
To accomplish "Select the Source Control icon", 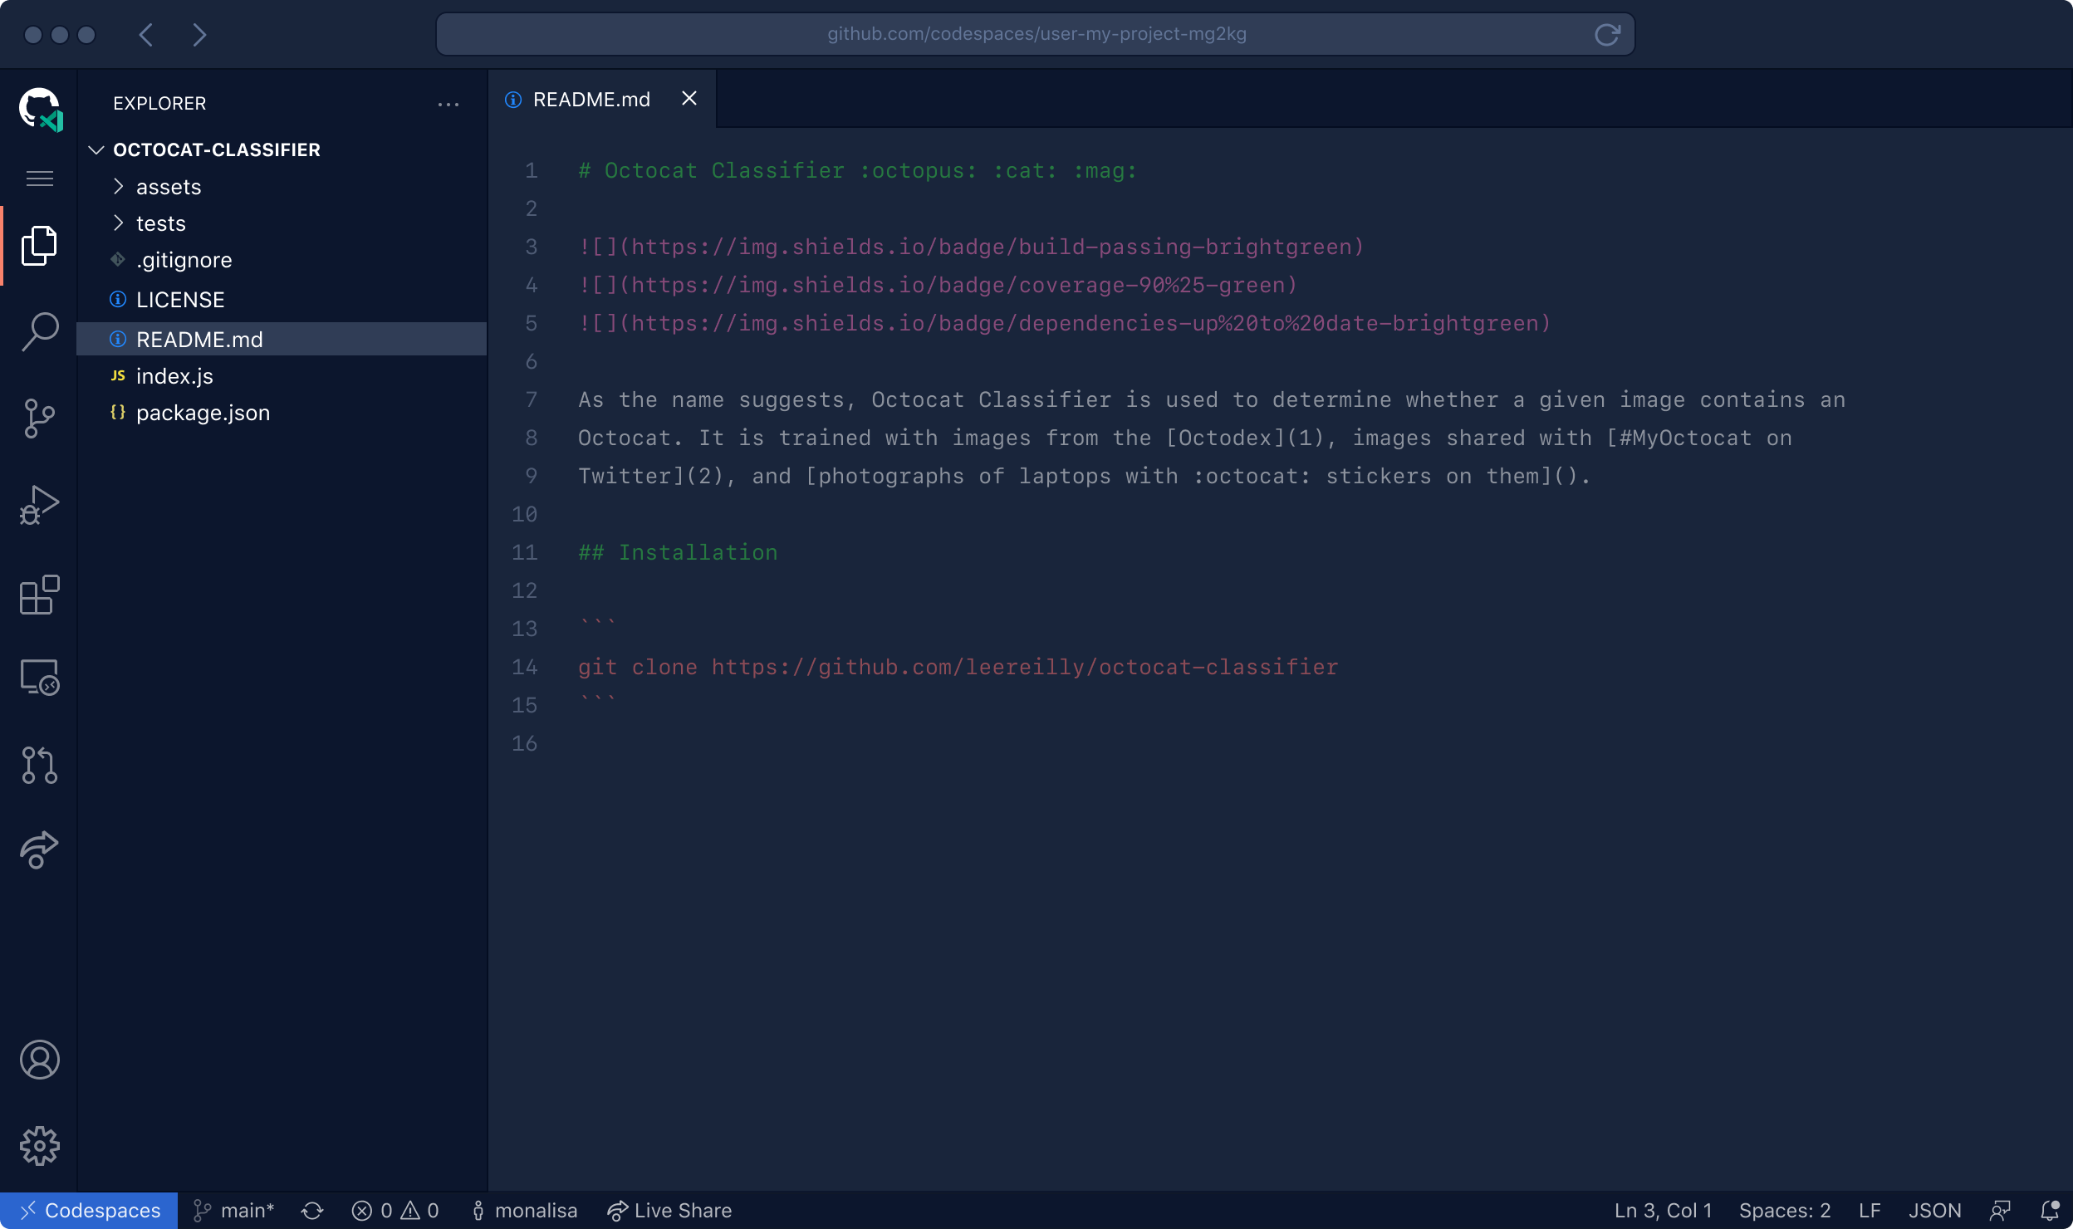I will [x=39, y=419].
